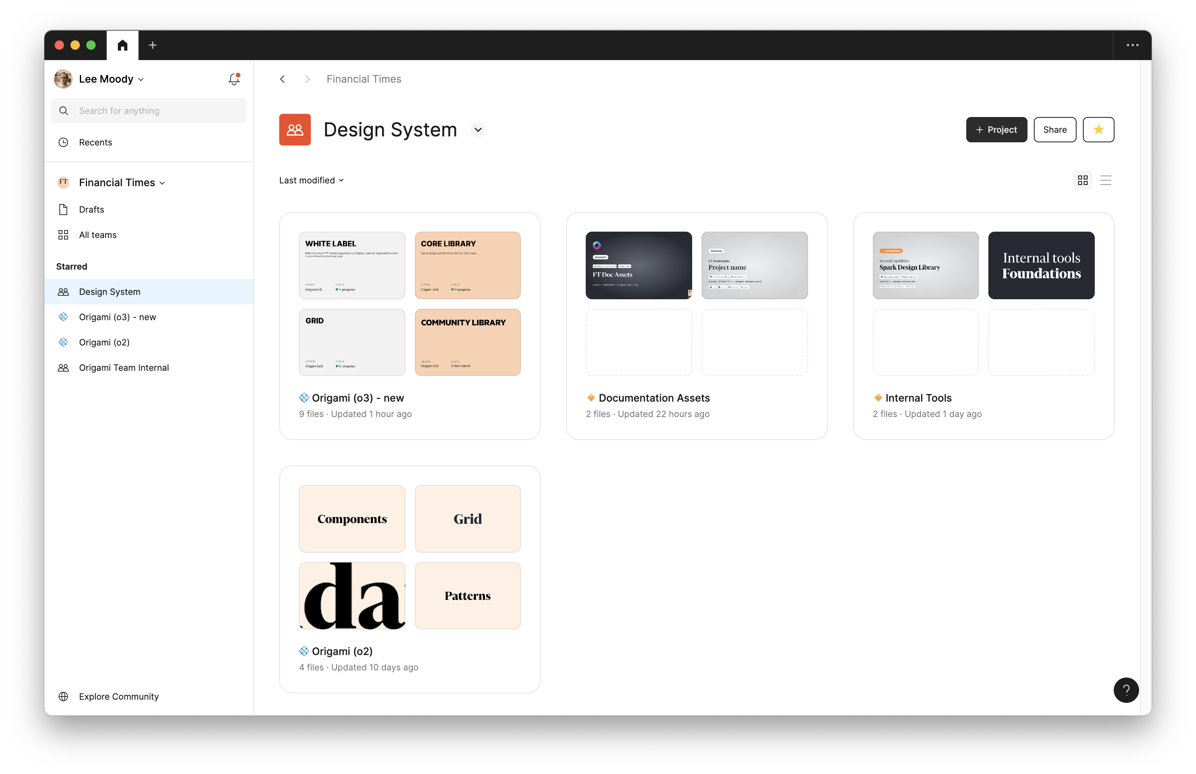
Task: Select Origami Team Internal in Starred
Action: [x=149, y=368]
